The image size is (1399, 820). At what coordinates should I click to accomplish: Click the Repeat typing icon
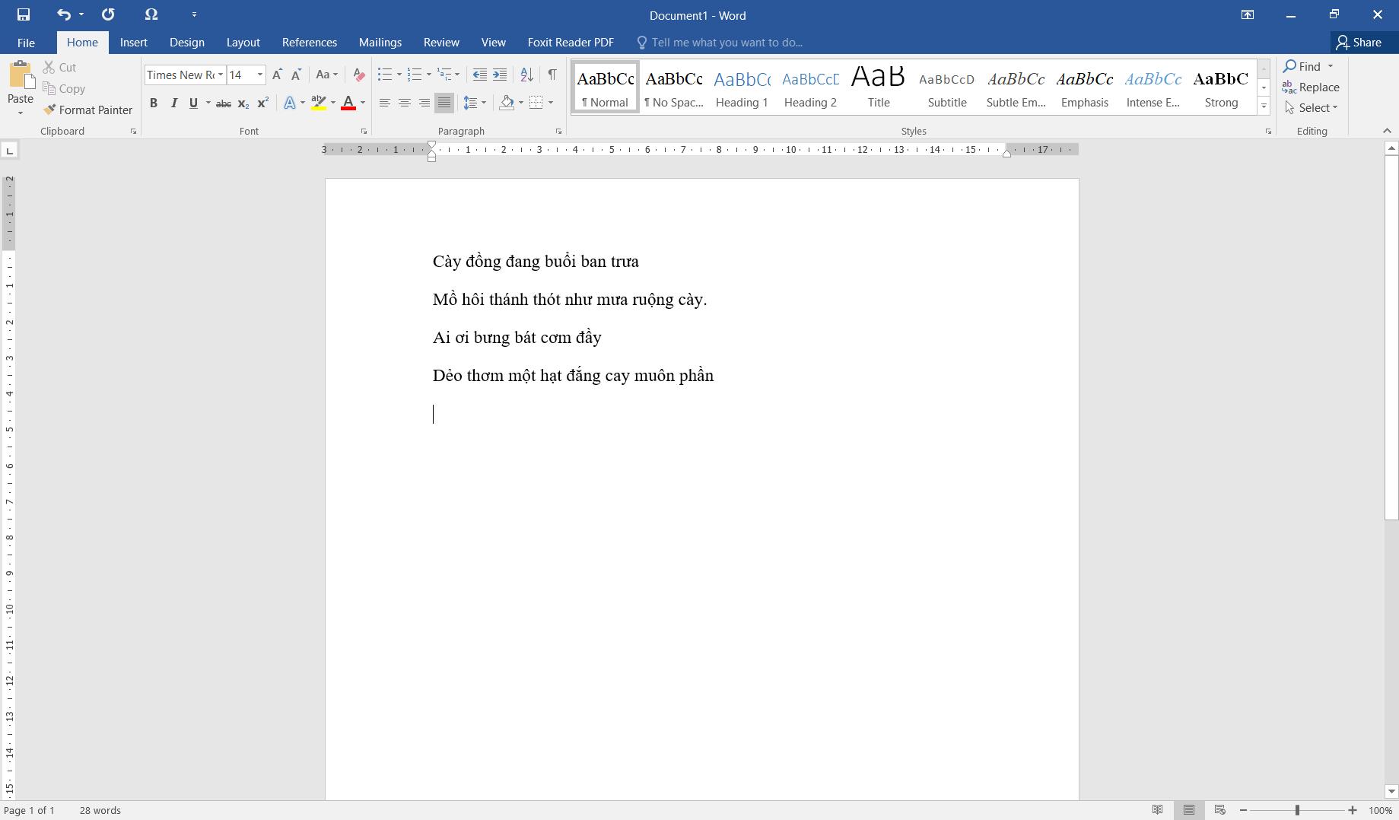[108, 14]
